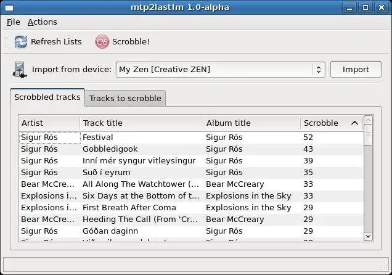392x275 pixels.
Task: Open the File menu
Action: click(x=13, y=22)
